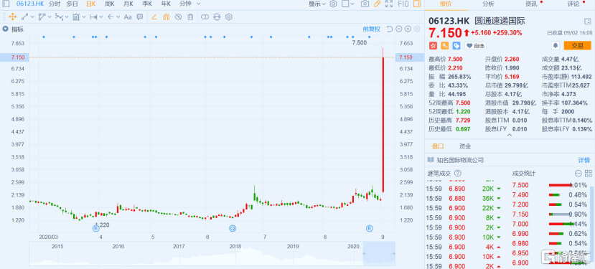Expand the wave tool options arrow

click(x=67, y=16)
